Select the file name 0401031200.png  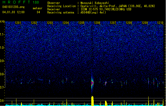pyautogui.click(x=13, y=7)
